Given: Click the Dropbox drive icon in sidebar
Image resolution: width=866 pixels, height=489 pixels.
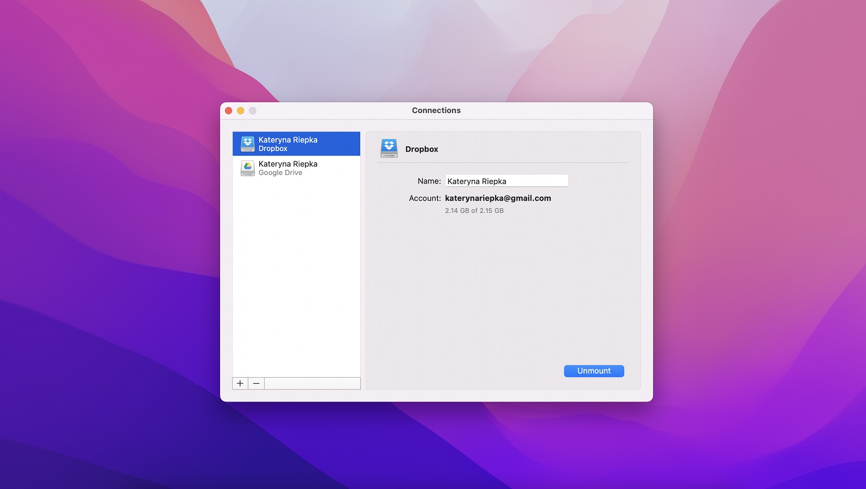Looking at the screenshot, I should coord(248,144).
